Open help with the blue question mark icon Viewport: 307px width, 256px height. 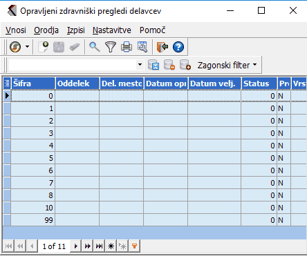coord(178,47)
